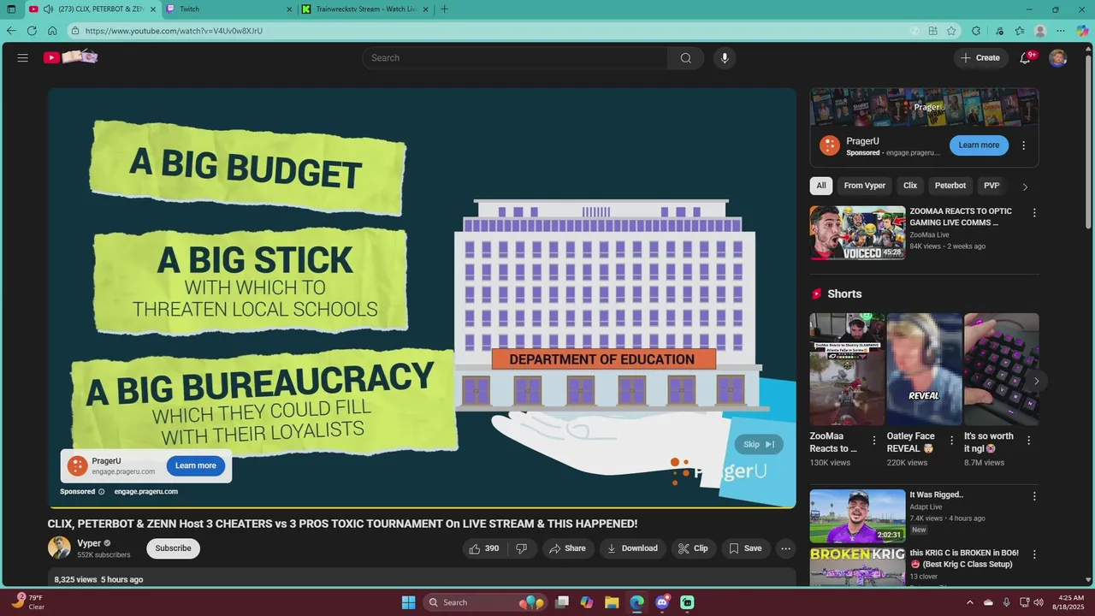Open the browser extensions icon

(x=976, y=31)
